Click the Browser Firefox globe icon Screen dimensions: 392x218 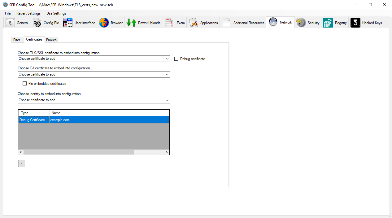coord(104,23)
